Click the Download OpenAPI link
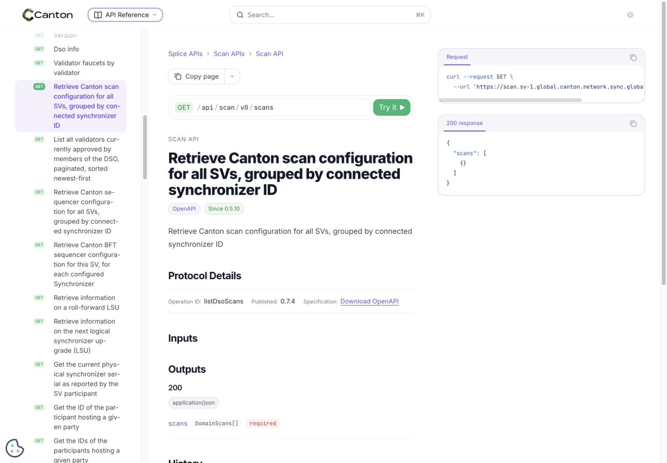The height and width of the screenshot is (463, 667). [369, 302]
